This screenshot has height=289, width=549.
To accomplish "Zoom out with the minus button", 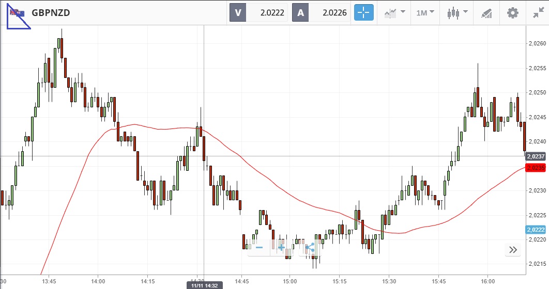I will pos(259,248).
